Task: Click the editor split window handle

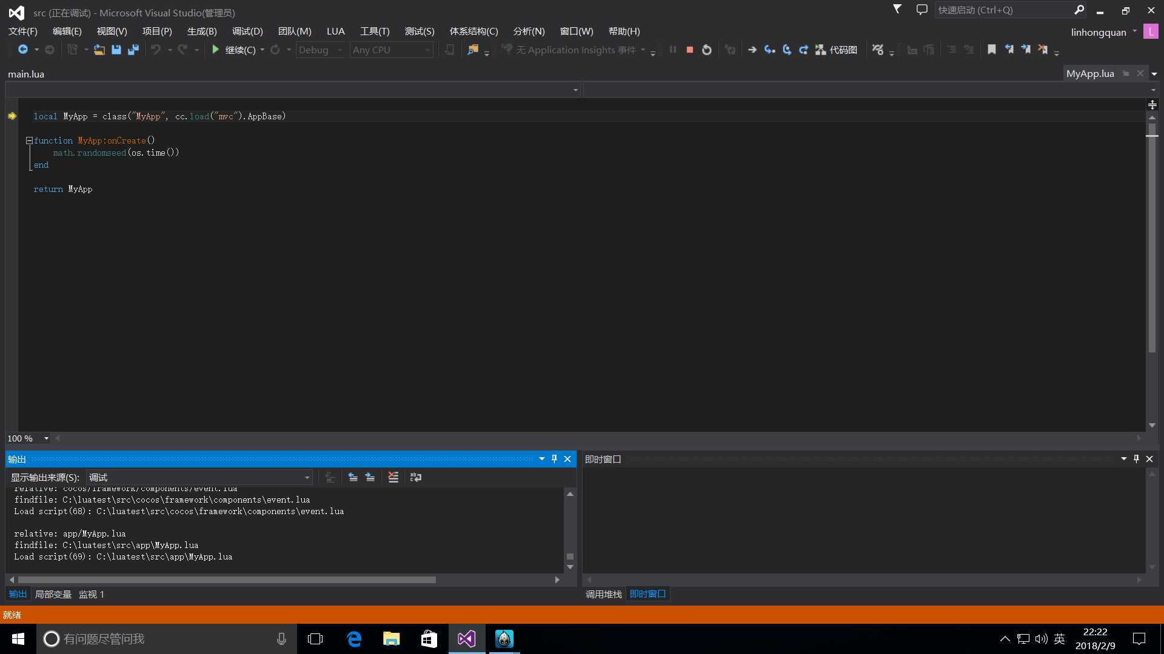Action: pyautogui.click(x=1152, y=105)
